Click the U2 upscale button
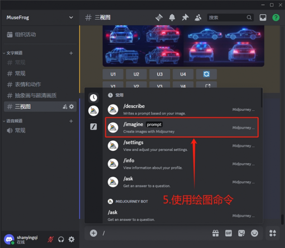 pos(136,74)
